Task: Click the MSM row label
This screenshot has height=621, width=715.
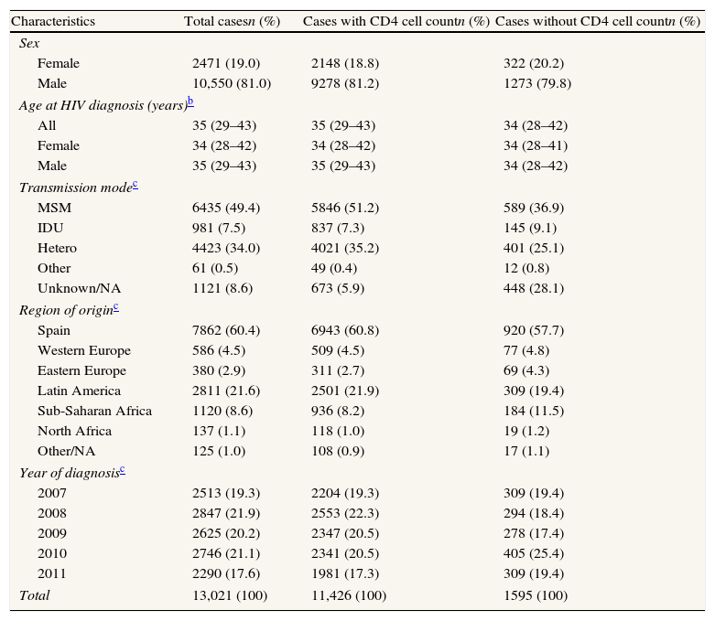Action: tap(54, 208)
